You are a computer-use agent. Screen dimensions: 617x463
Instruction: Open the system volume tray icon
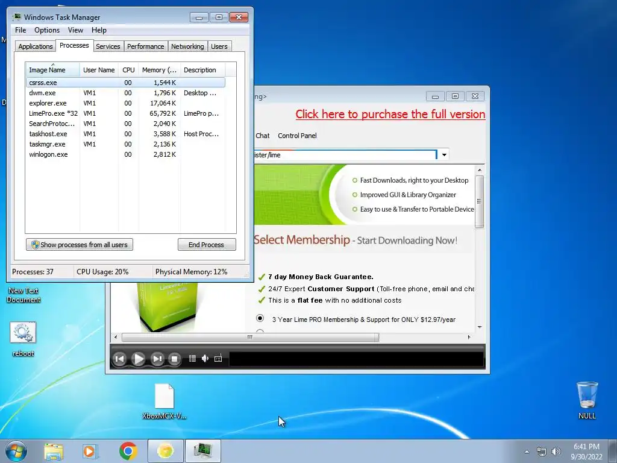(x=556, y=452)
